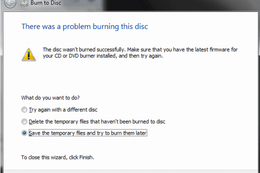
Task: Click the 'Try again with a different disc' label
Action: 63,110
